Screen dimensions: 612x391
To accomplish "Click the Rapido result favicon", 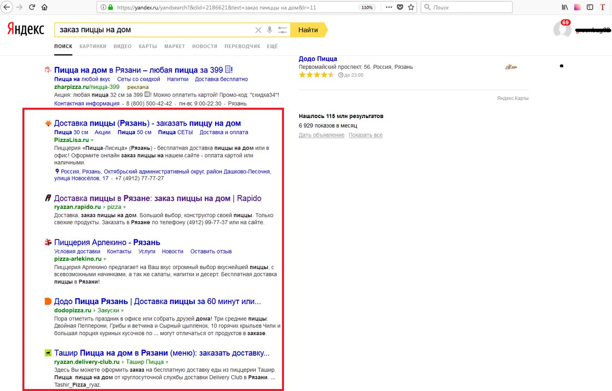I will click(48, 198).
